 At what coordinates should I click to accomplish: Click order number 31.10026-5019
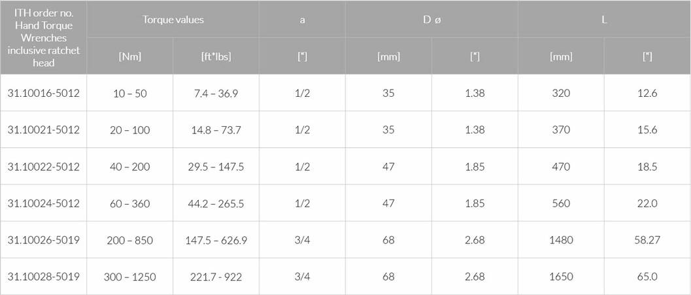coord(43,240)
